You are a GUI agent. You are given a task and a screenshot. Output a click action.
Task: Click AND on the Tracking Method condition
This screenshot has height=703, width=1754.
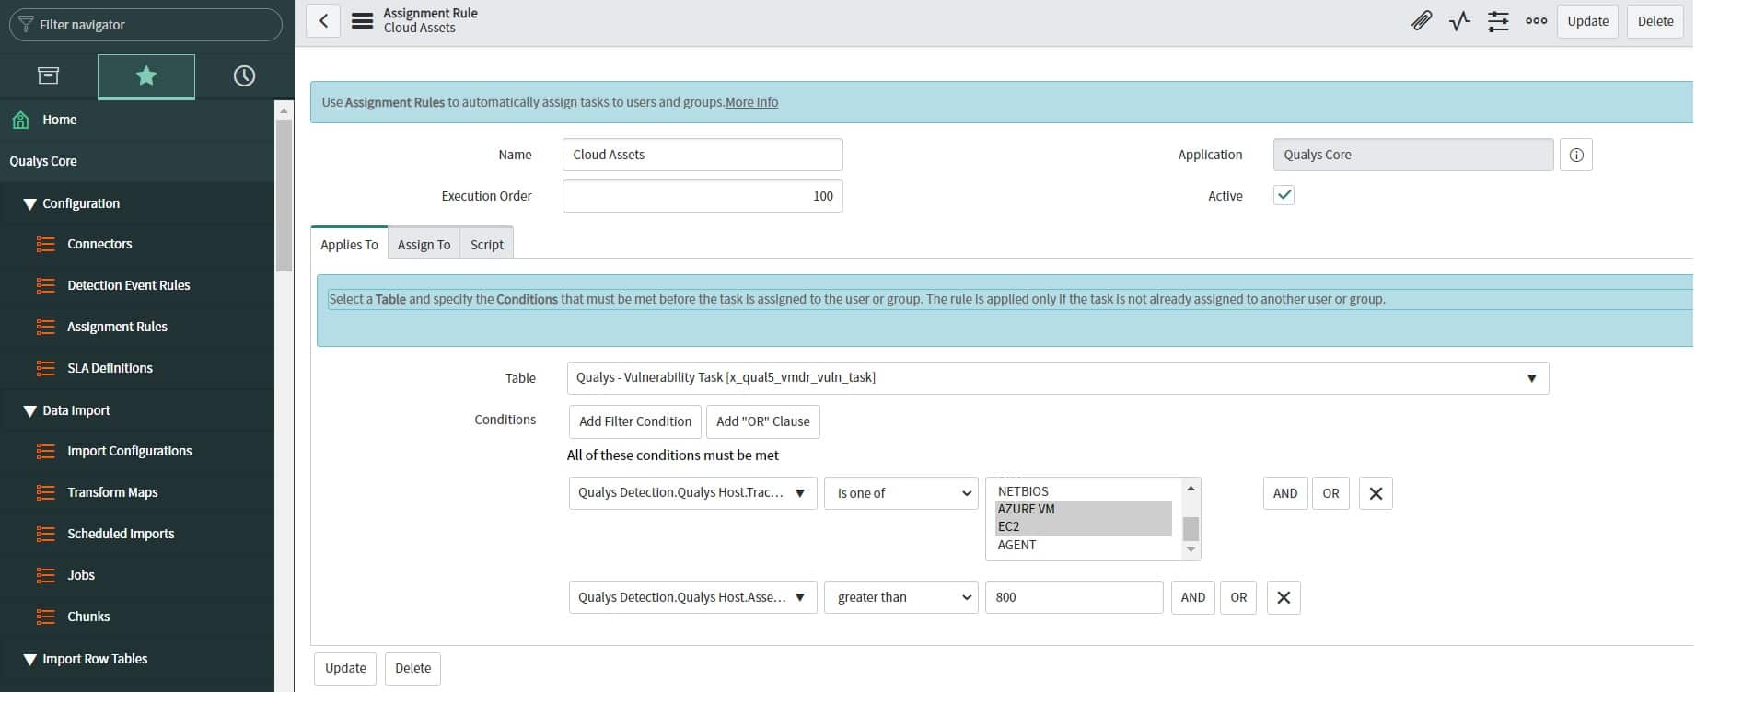1285,493
